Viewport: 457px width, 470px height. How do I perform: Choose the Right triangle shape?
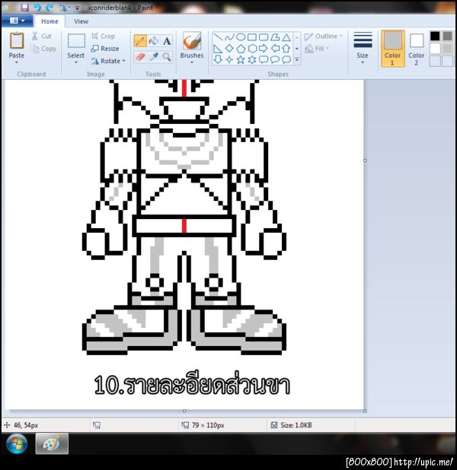(x=218, y=49)
